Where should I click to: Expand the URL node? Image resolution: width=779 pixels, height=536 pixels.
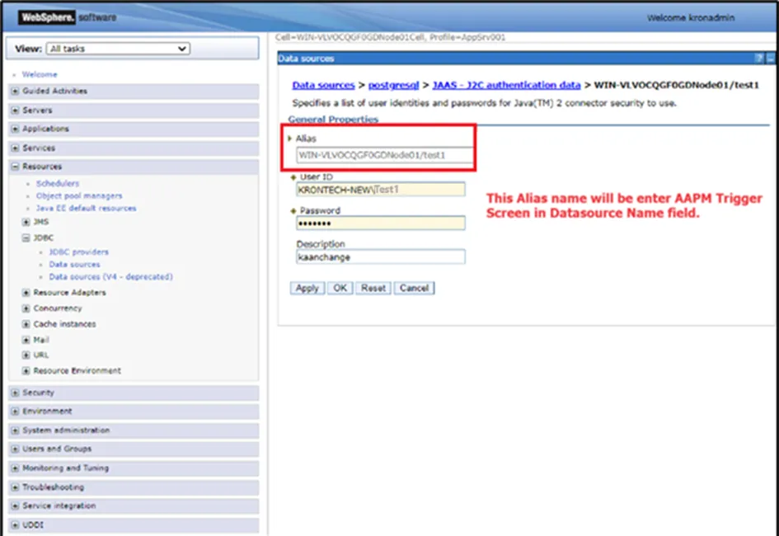(x=26, y=355)
